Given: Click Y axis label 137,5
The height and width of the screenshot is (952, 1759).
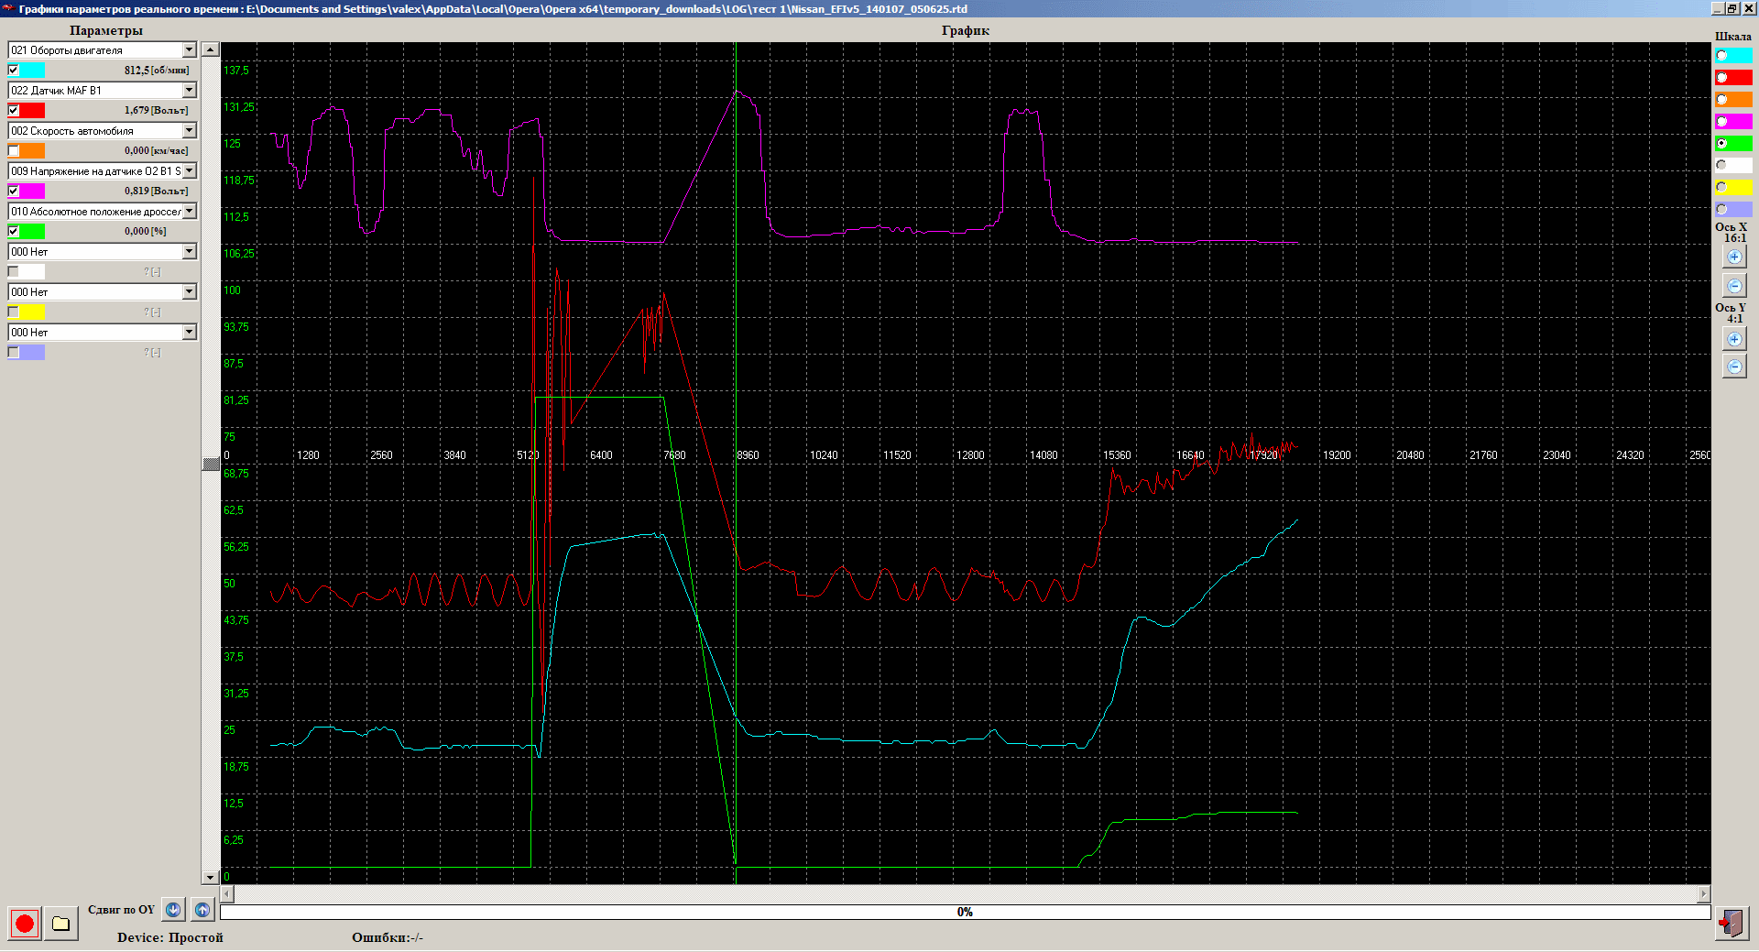Looking at the screenshot, I should 236,71.
